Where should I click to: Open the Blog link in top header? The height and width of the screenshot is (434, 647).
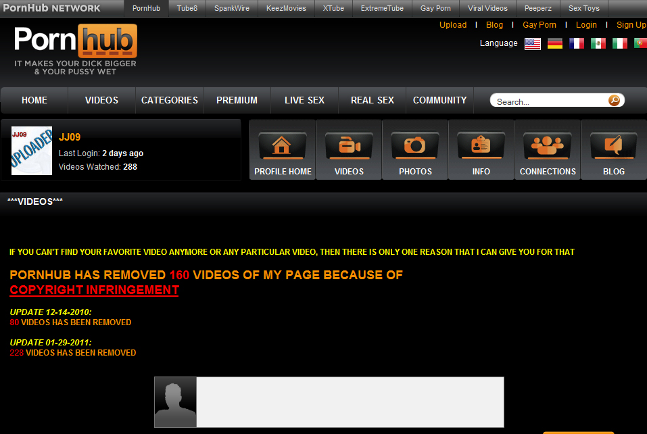click(494, 25)
